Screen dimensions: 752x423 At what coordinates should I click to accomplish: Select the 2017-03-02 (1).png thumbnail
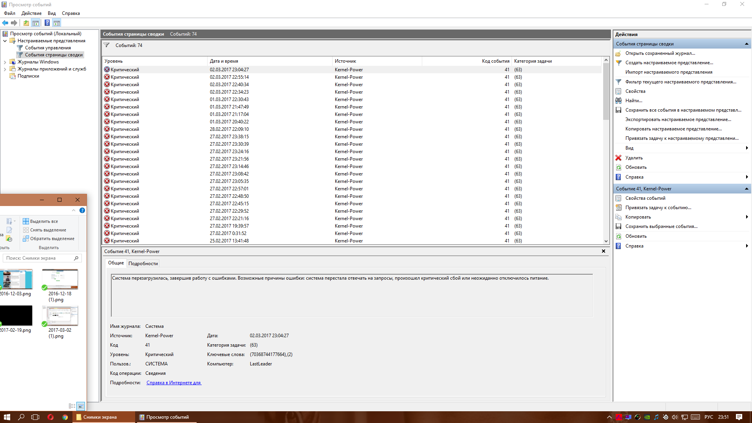tap(60, 316)
